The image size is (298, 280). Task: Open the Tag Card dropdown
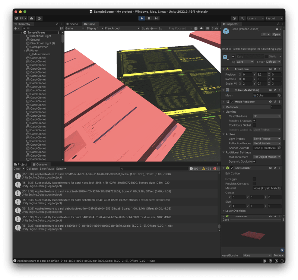point(245,62)
